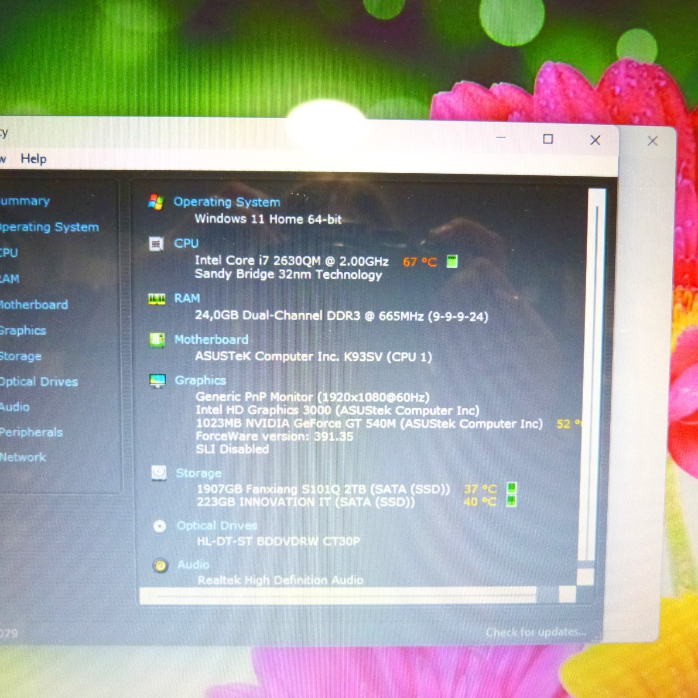Click 223GB INNOVATION IT SSD line
The height and width of the screenshot is (698, 698).
pyautogui.click(x=306, y=502)
